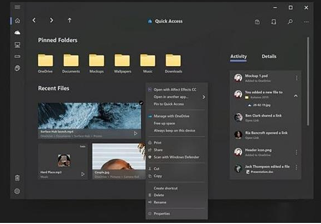This screenshot has height=224, width=321.
Task: Open OneDrive cloud icon in sidebar
Action: [x=17, y=32]
